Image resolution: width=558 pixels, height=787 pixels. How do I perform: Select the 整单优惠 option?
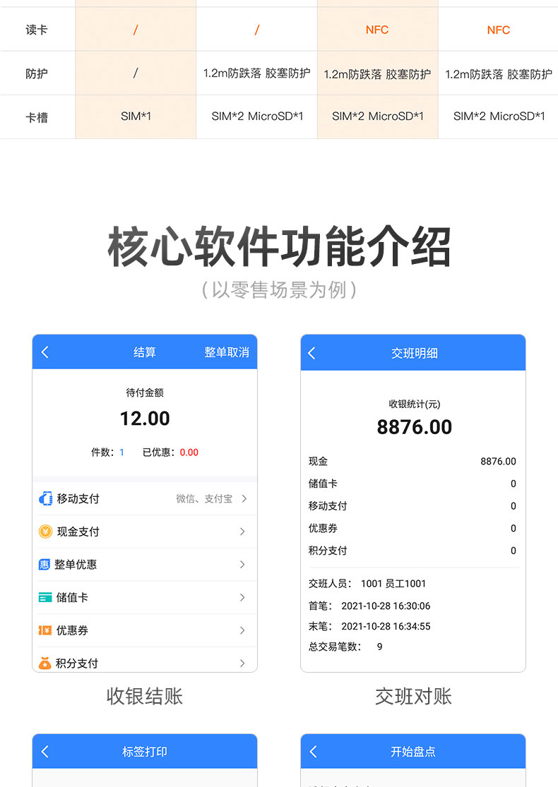(x=145, y=565)
